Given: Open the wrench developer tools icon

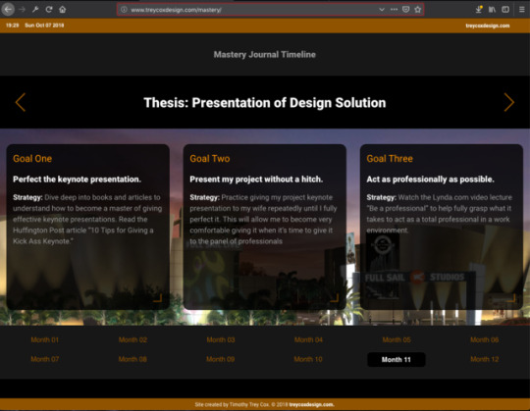Looking at the screenshot, I should [35, 10].
